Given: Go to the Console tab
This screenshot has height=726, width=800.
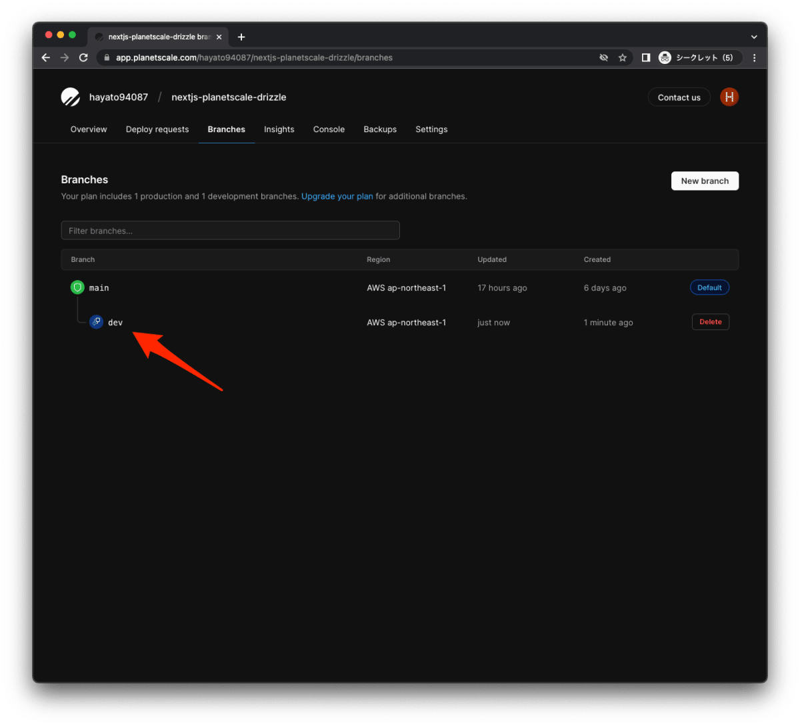Looking at the screenshot, I should pos(329,129).
